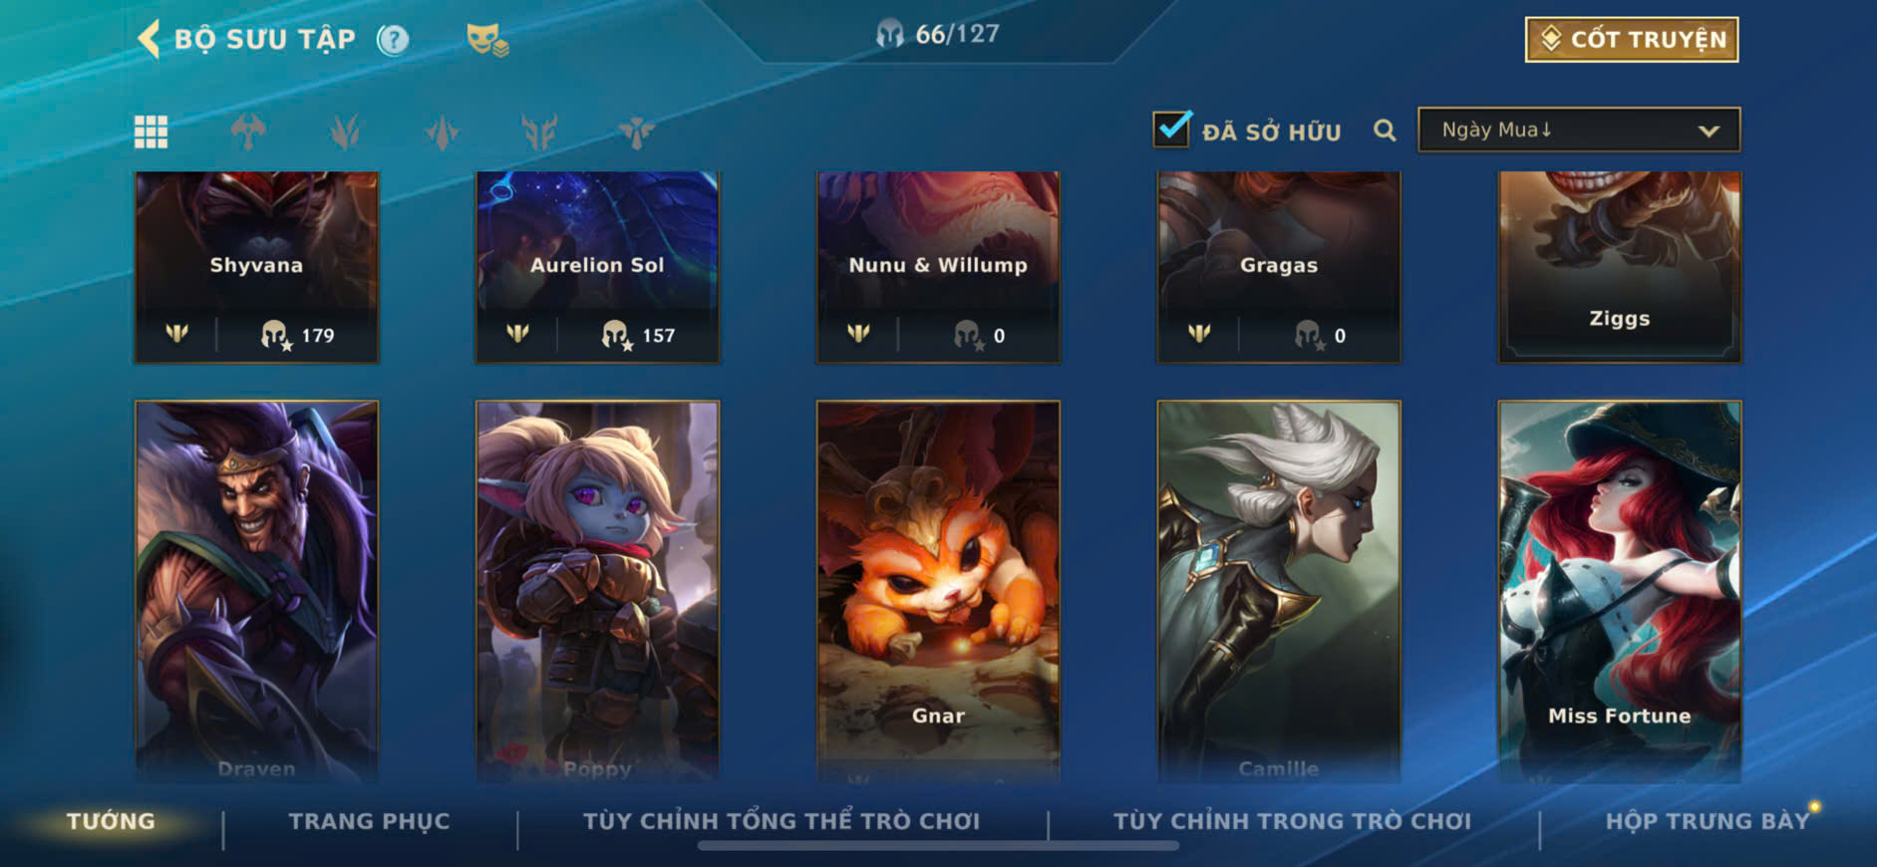The height and width of the screenshot is (867, 1877).
Task: Select the Gnar champion card
Action: pos(938,592)
